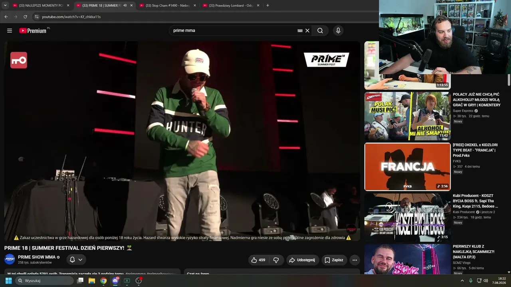Open File Explorer from taskbar

pos(92,281)
